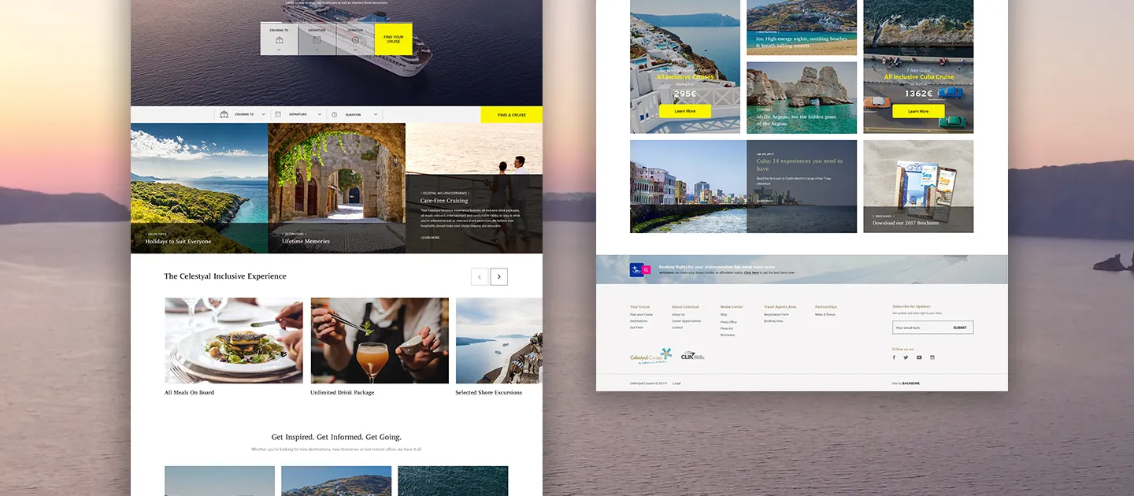
Task: Expand chevron under hero Cruising To box
Action: 279,50
